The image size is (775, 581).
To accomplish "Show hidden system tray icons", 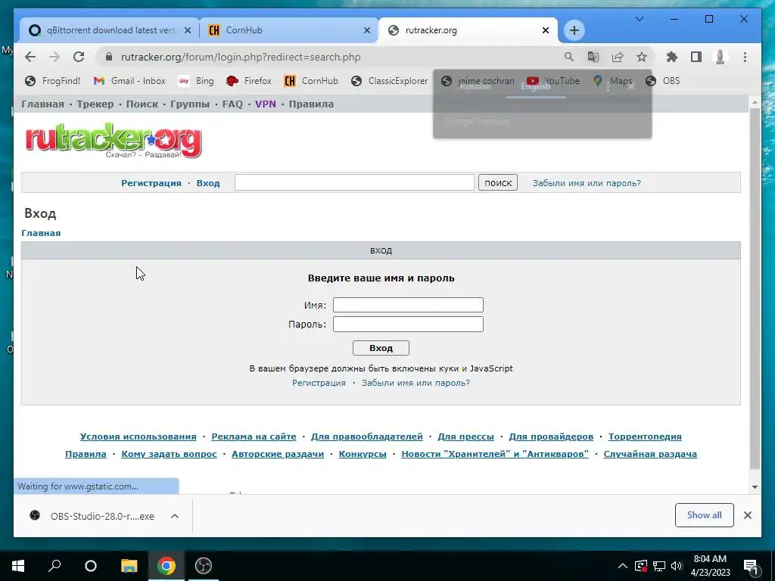I will click(623, 566).
